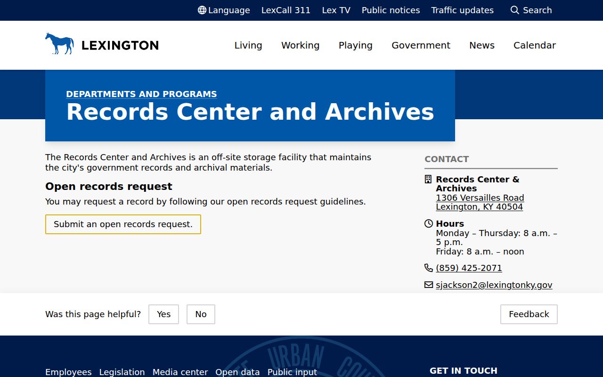The image size is (603, 377).
Task: Go to the News section
Action: pos(482,45)
